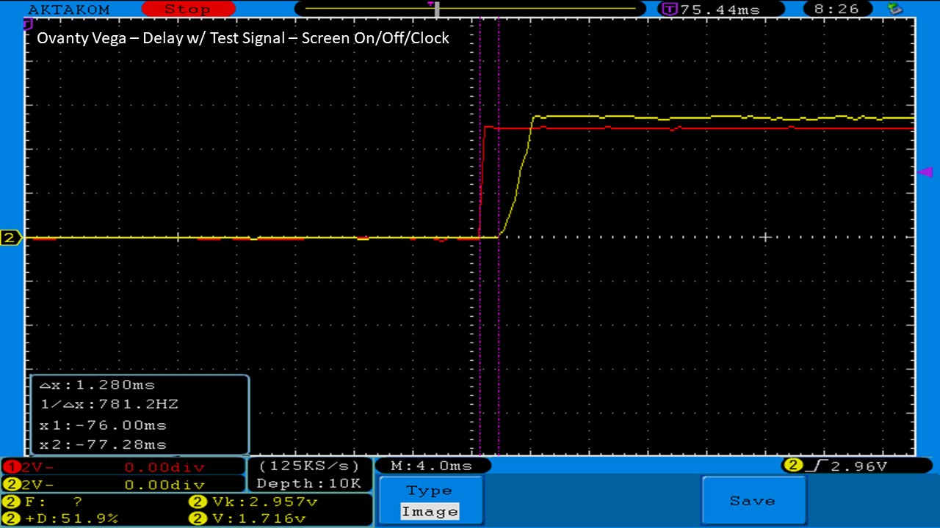Click the M:4.0ms timebase readout
Viewport: 940px width, 528px height.
tap(431, 466)
